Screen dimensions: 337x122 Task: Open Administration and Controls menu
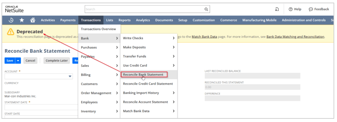coord(304,20)
